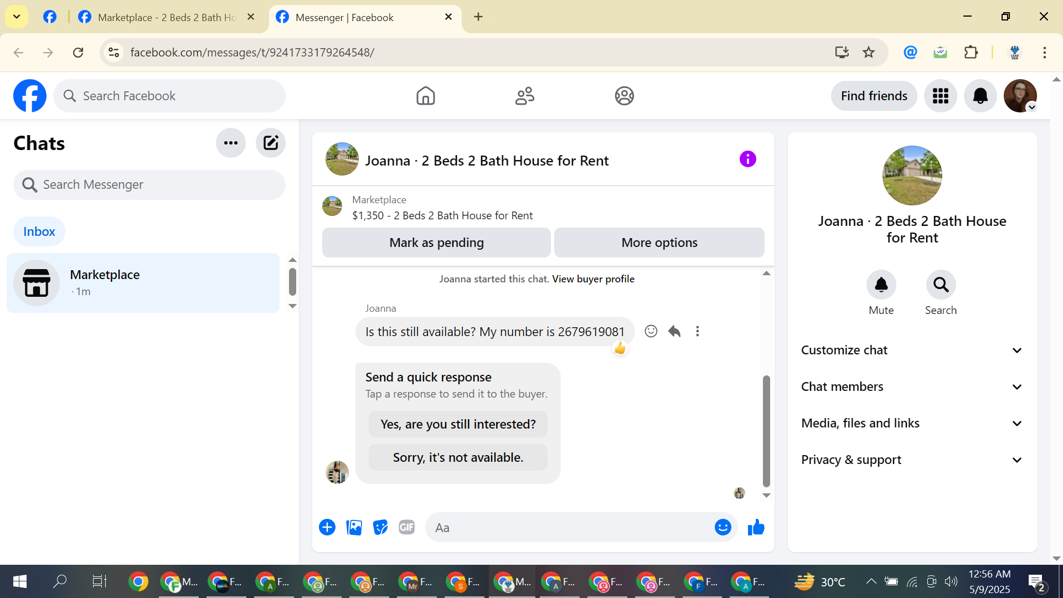The height and width of the screenshot is (598, 1063).
Task: Select the Inbox filter
Action: click(x=39, y=231)
